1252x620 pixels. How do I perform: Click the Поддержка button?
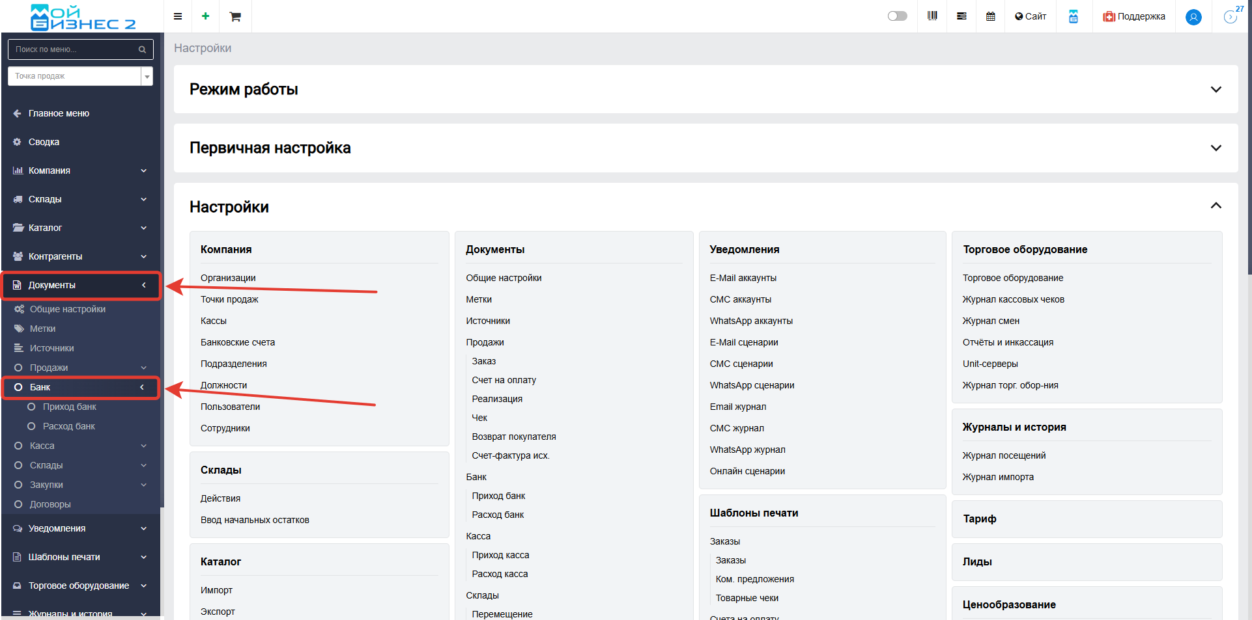tap(1134, 16)
